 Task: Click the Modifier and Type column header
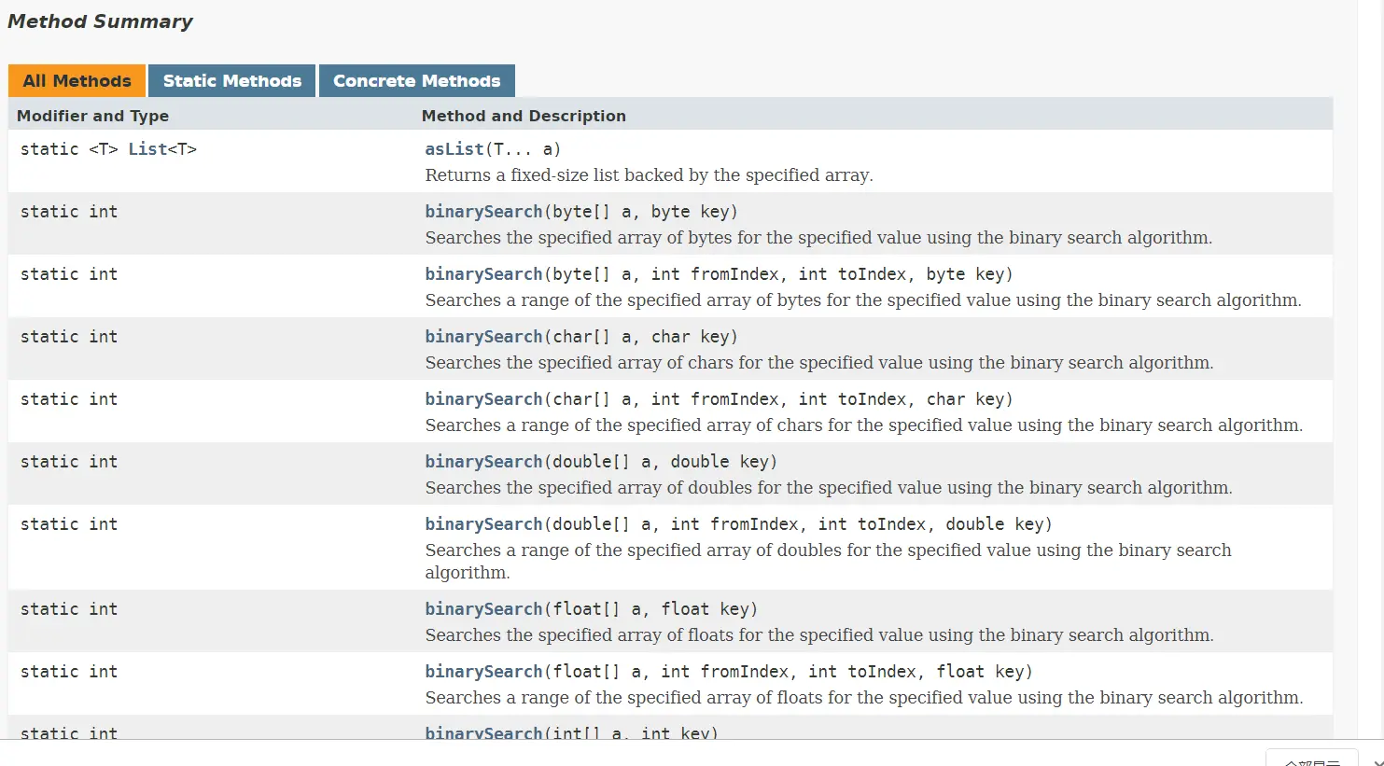point(92,116)
